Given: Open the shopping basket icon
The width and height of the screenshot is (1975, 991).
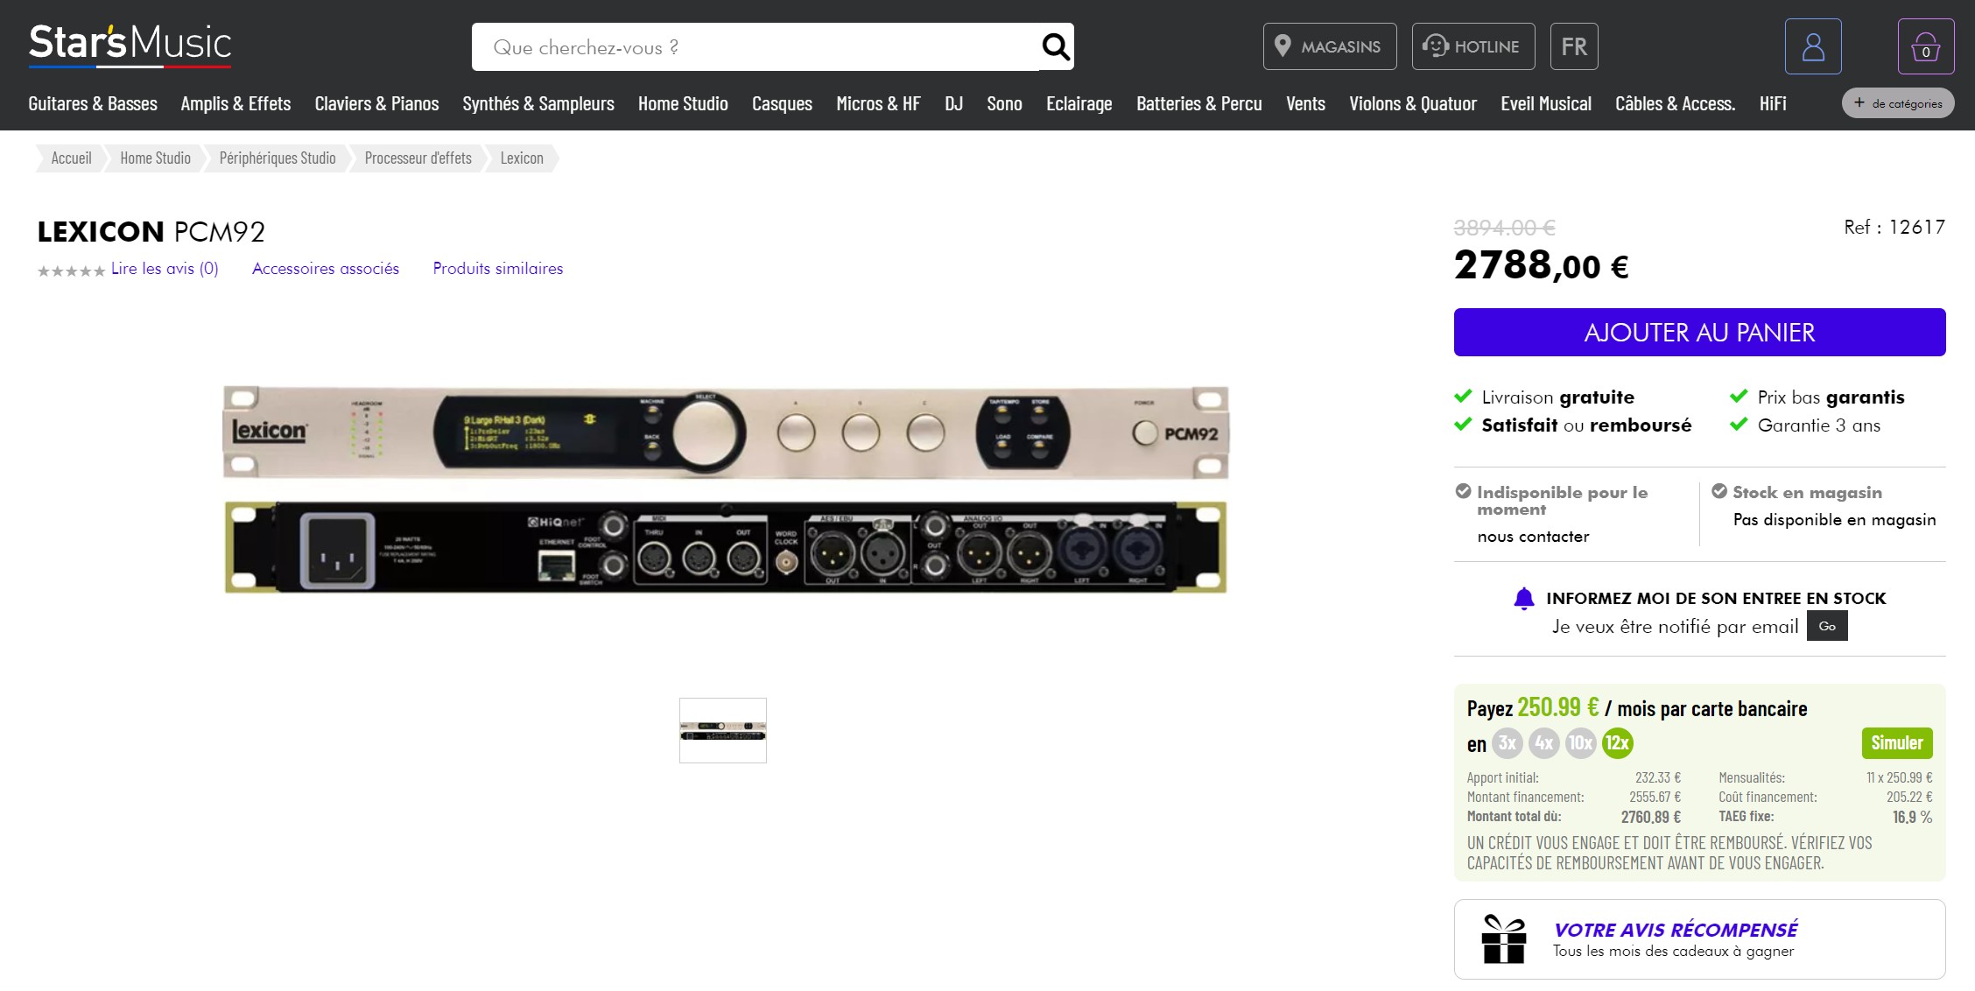Looking at the screenshot, I should click(x=1926, y=46).
